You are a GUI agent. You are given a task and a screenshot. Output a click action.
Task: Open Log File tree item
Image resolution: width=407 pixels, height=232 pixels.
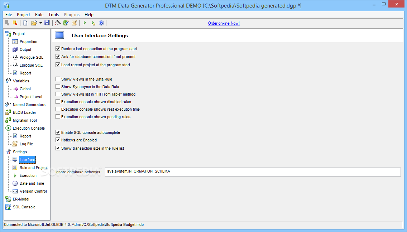pos(26,144)
